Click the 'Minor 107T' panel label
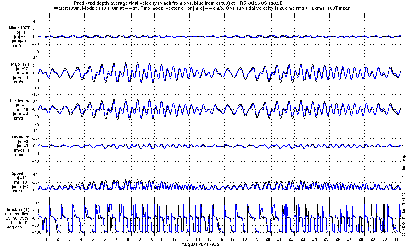Viewport: 409px width, 251px height. [19, 28]
